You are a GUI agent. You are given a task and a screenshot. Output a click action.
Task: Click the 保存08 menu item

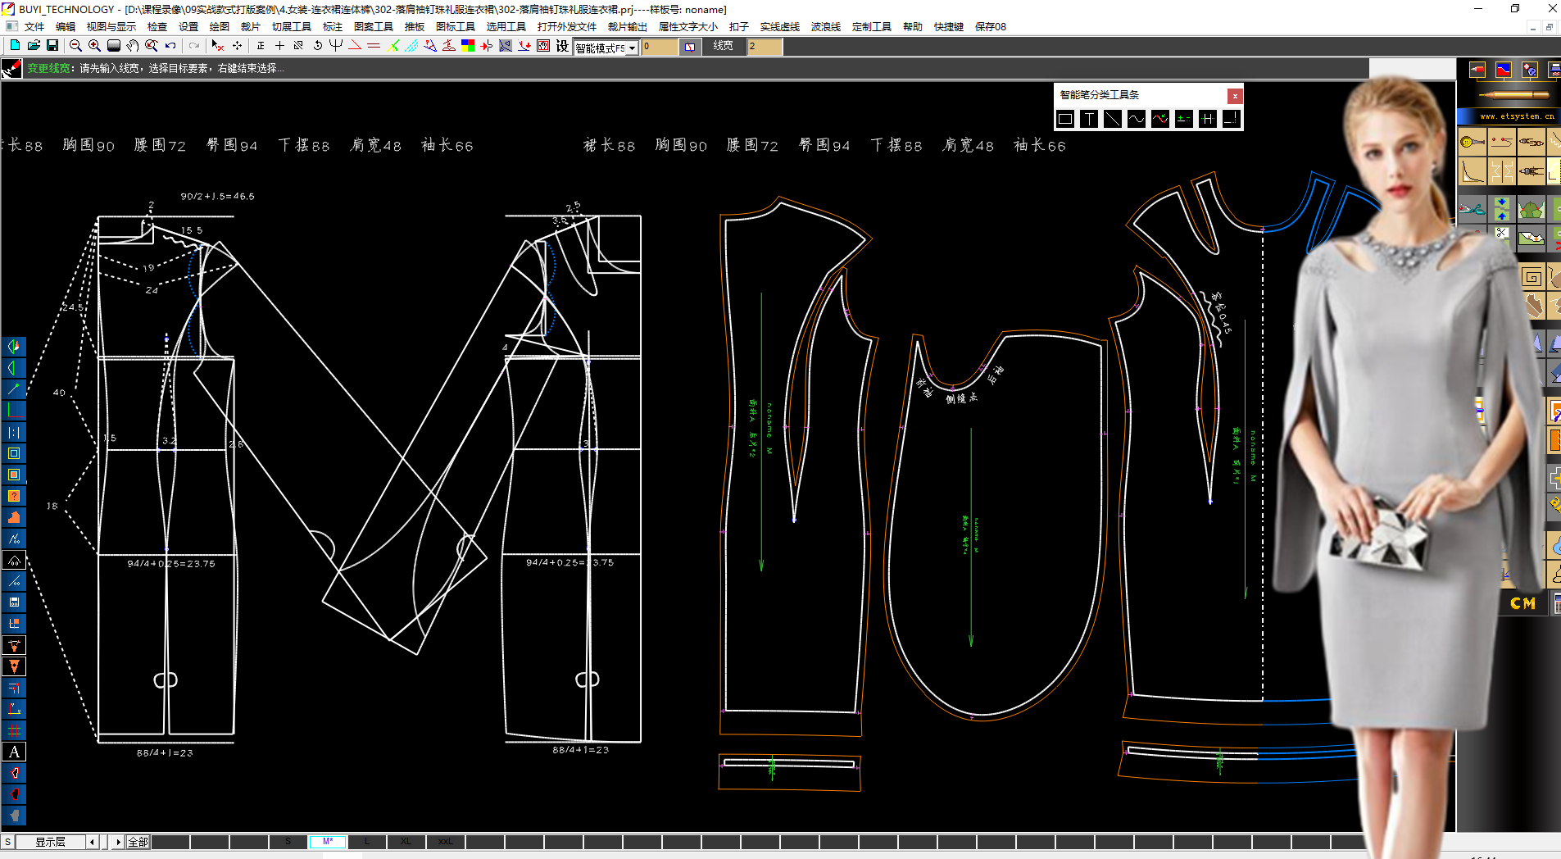990,26
